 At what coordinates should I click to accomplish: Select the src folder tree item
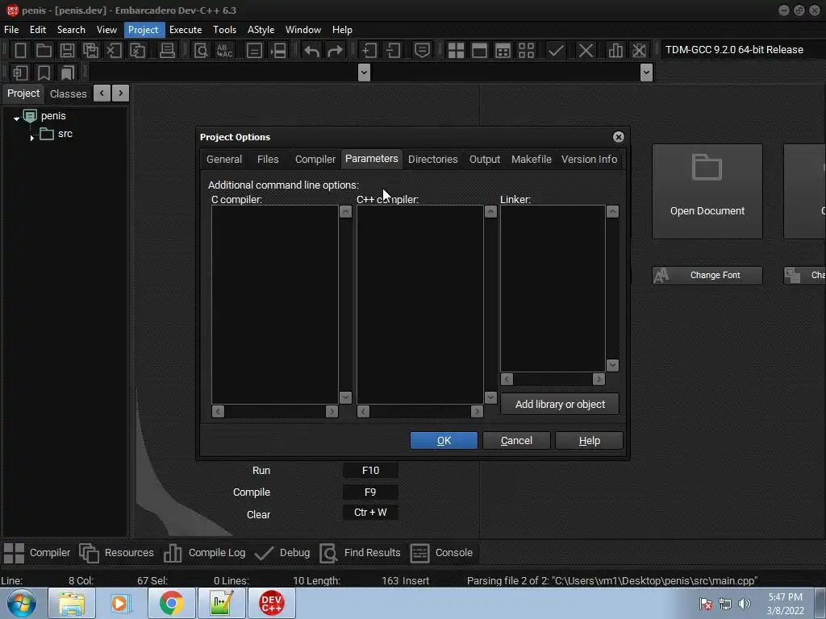(65, 134)
